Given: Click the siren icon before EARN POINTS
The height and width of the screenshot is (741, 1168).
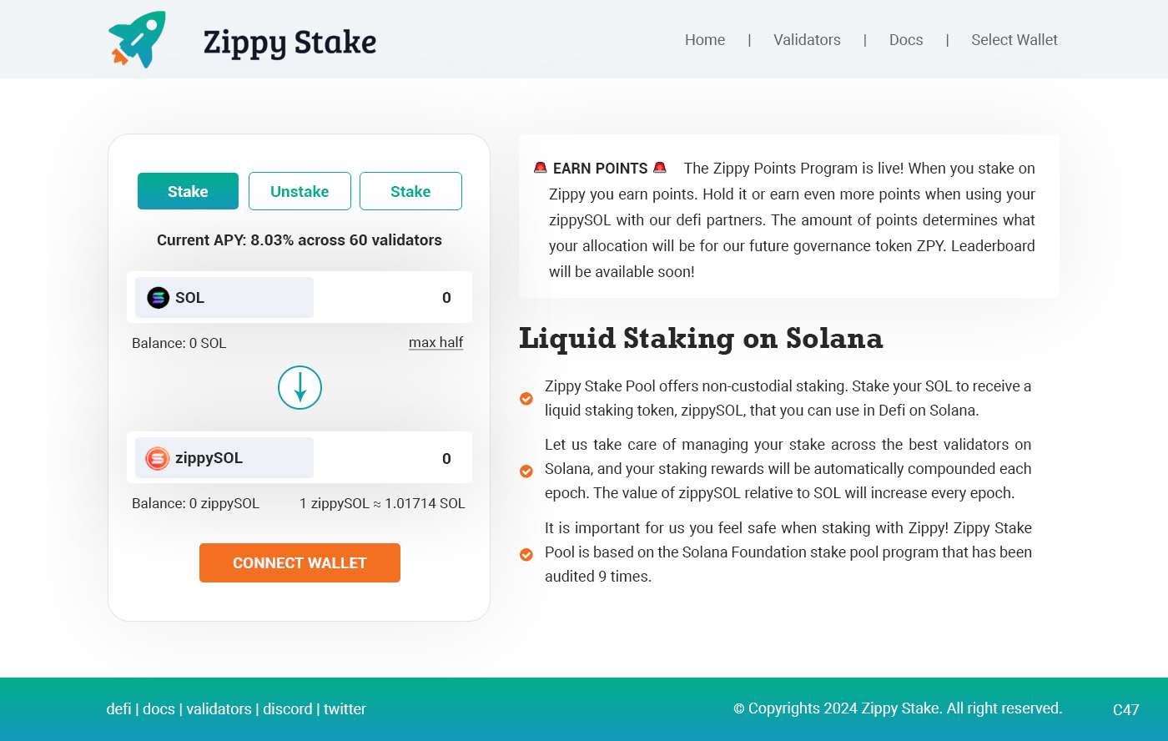Looking at the screenshot, I should click(541, 168).
